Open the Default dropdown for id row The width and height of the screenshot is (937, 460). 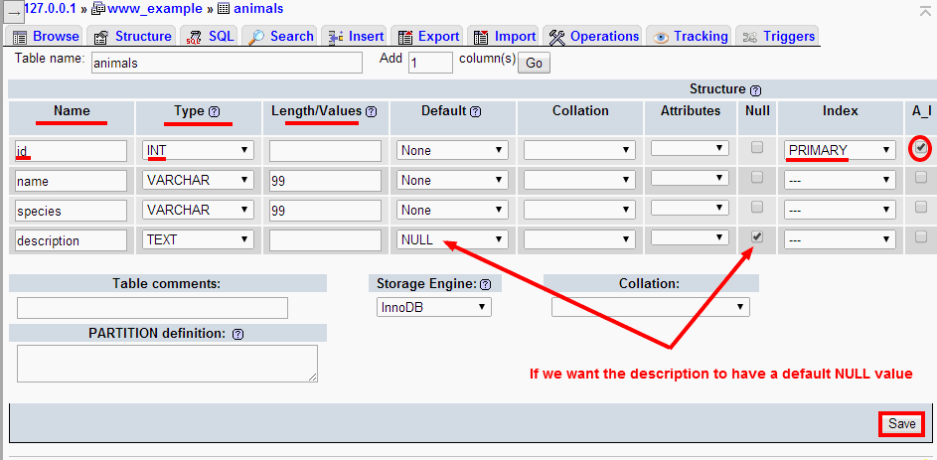452,151
